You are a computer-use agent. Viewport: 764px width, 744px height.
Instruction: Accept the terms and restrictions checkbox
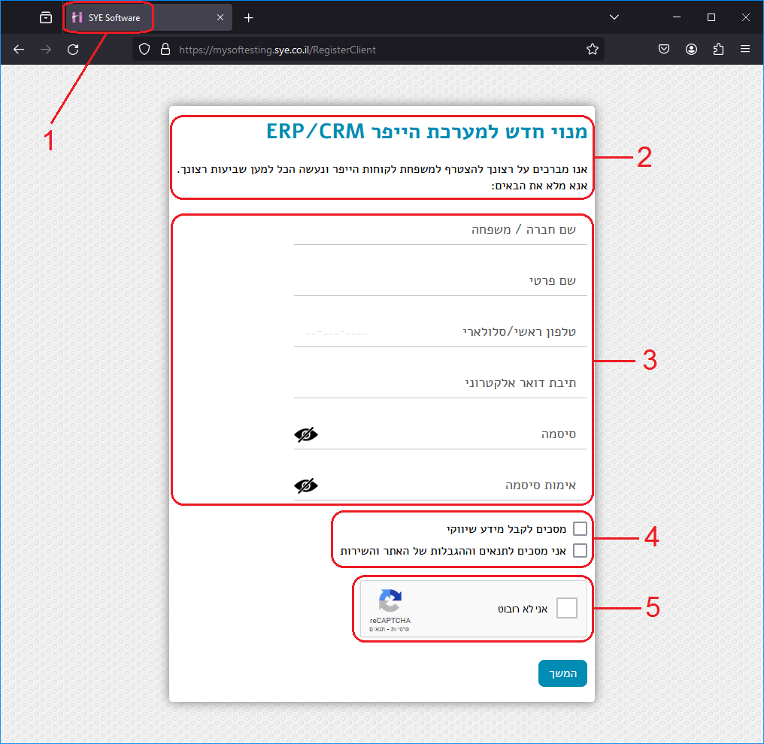(x=580, y=551)
